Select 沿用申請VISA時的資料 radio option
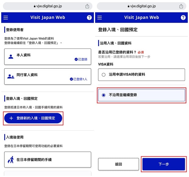189x177 pixels. [141, 74]
